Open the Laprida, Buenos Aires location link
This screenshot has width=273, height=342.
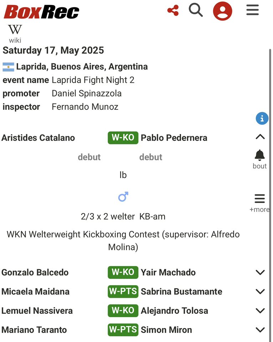pos(82,67)
